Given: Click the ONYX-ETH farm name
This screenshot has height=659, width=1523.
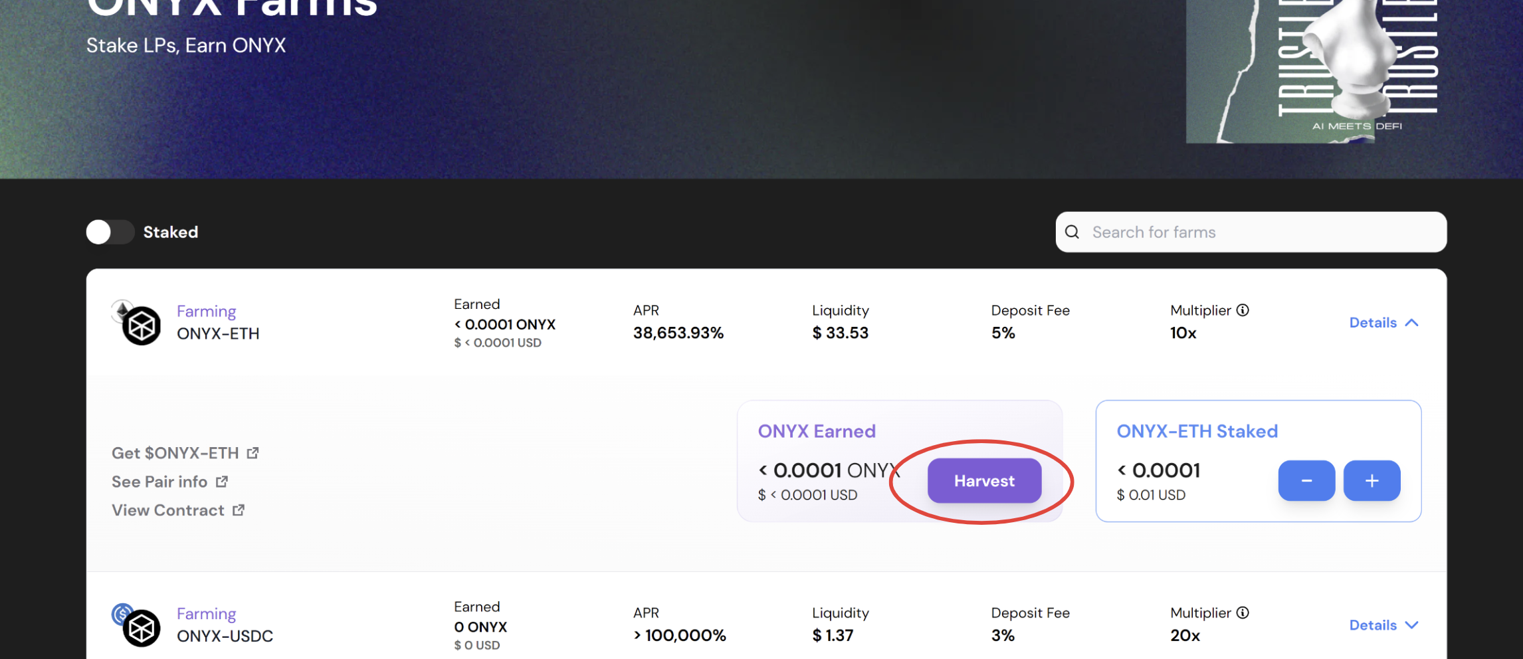Looking at the screenshot, I should 218,333.
